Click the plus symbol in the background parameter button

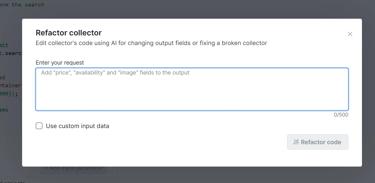click(46, 168)
